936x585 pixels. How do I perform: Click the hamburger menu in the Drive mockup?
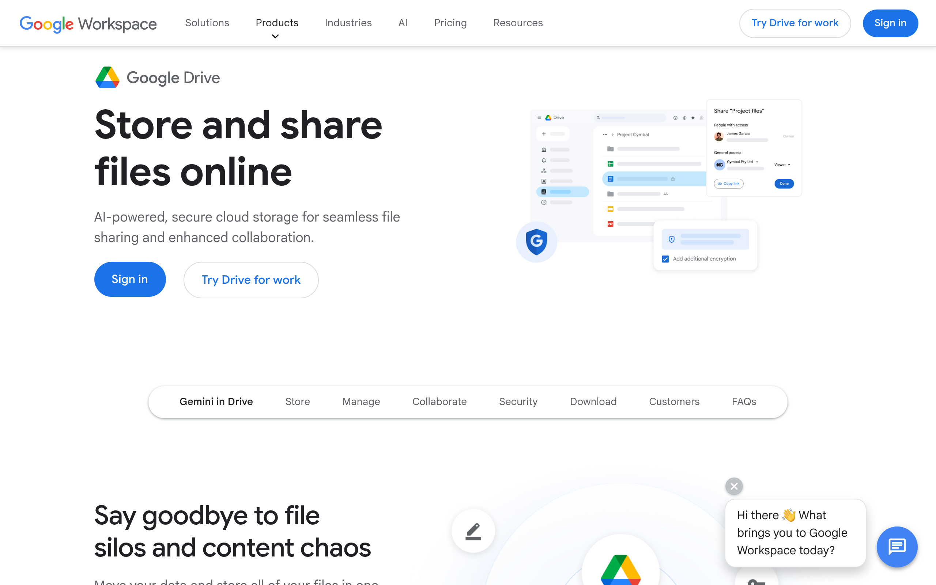539,118
